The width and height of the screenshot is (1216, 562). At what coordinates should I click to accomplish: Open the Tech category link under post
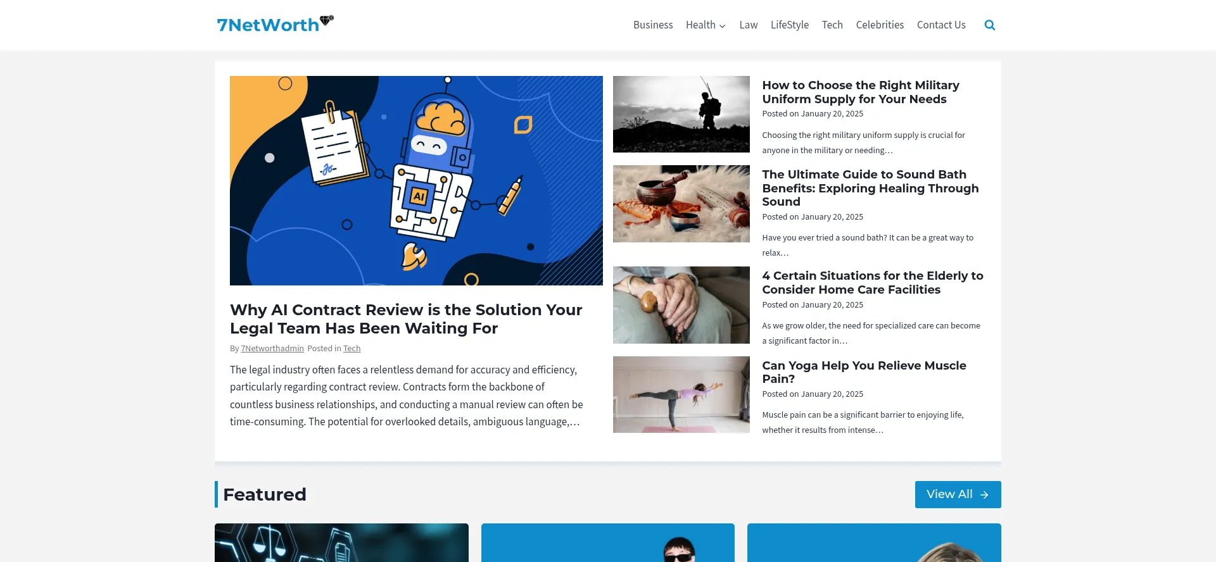[351, 349]
